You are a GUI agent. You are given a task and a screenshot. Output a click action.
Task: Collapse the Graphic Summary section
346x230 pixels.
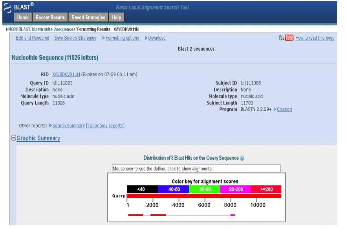pos(14,138)
